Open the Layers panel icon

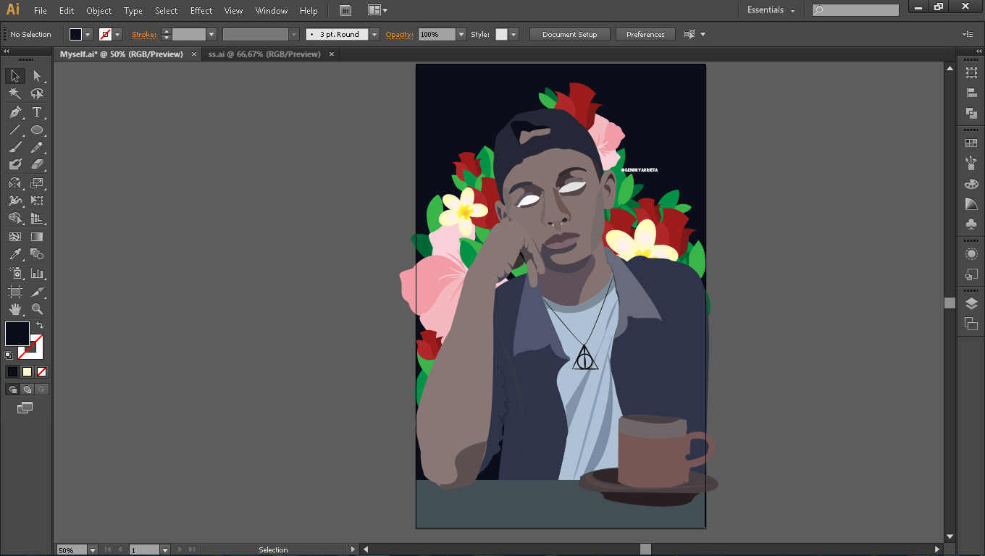click(x=971, y=304)
